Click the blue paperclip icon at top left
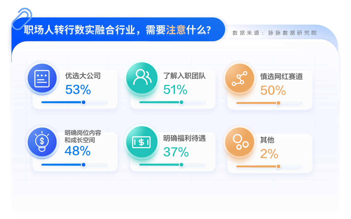351x219 pixels. click(x=22, y=18)
